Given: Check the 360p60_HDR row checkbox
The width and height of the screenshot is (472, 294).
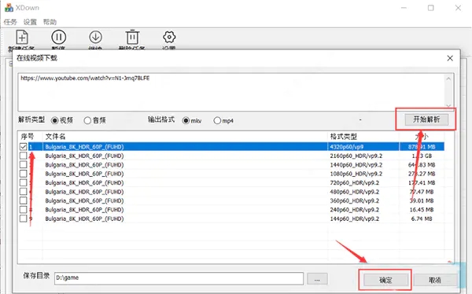Looking at the screenshot, I should (23, 200).
